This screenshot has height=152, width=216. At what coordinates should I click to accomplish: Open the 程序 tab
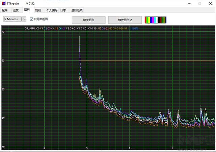click(5, 10)
